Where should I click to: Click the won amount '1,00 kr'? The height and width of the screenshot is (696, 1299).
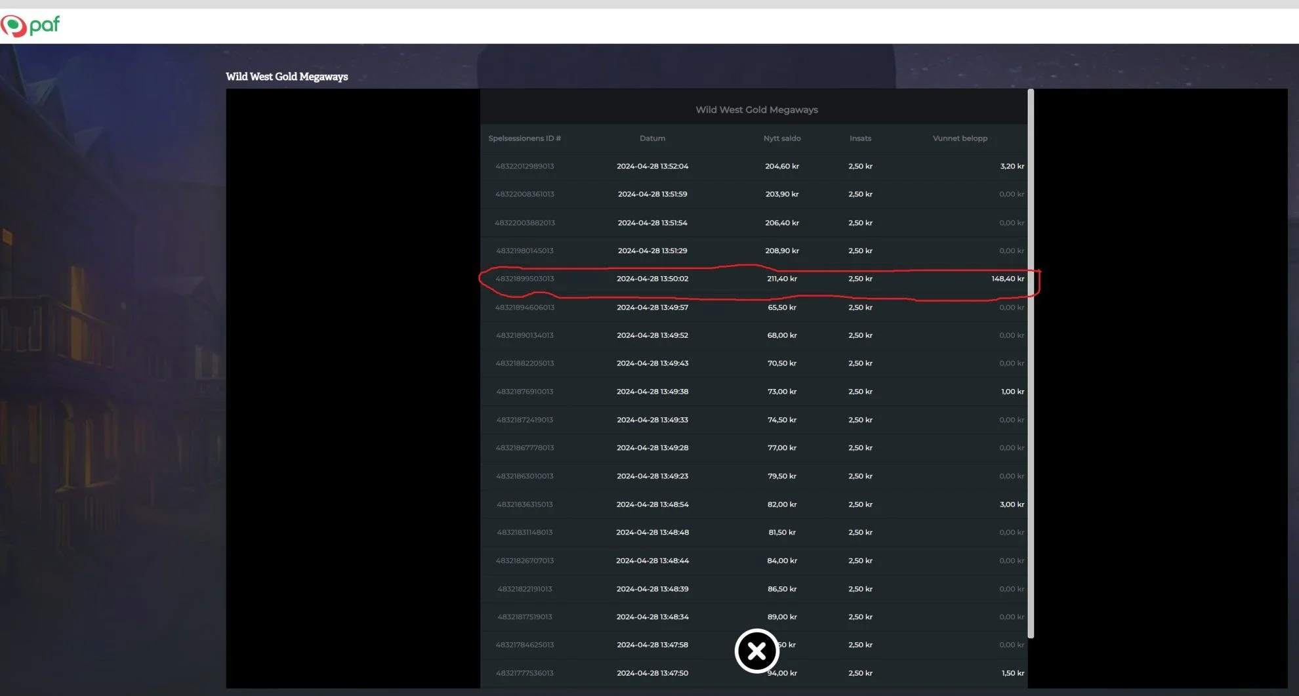[x=1013, y=392]
